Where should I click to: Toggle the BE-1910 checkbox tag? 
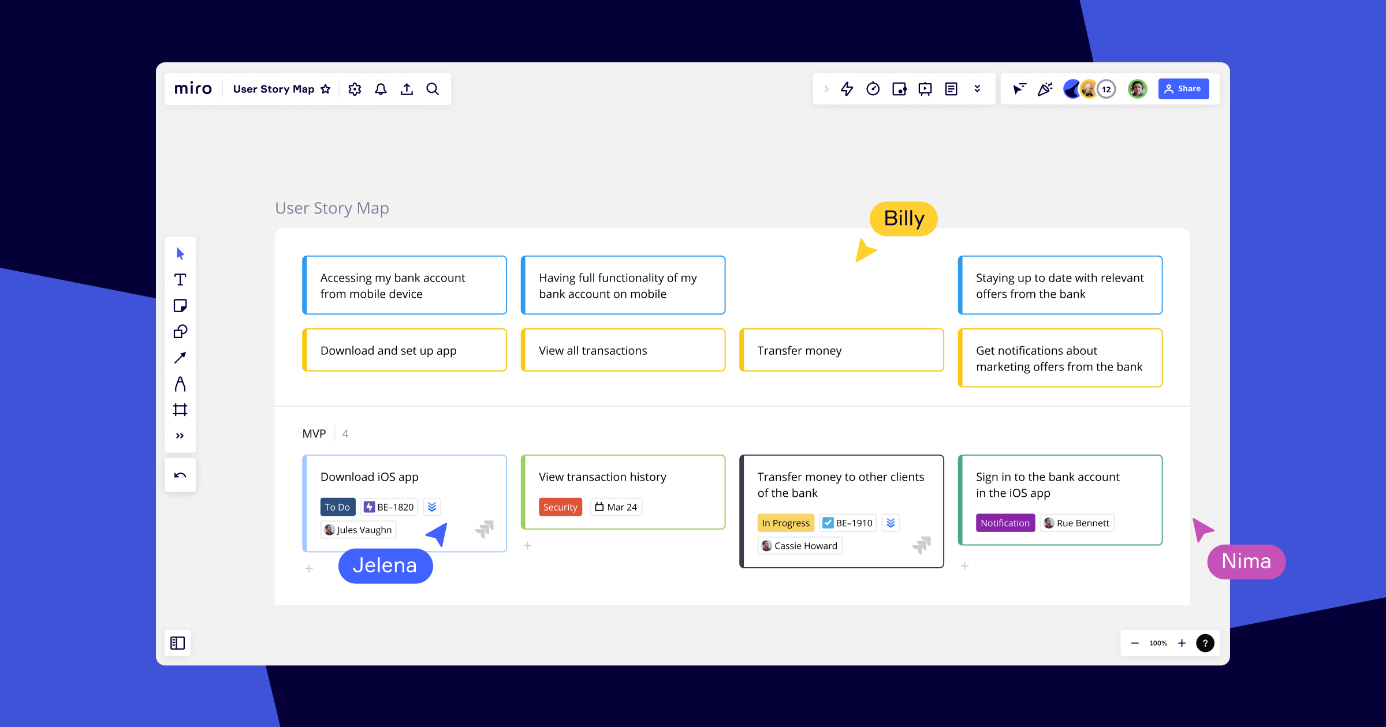[848, 523]
